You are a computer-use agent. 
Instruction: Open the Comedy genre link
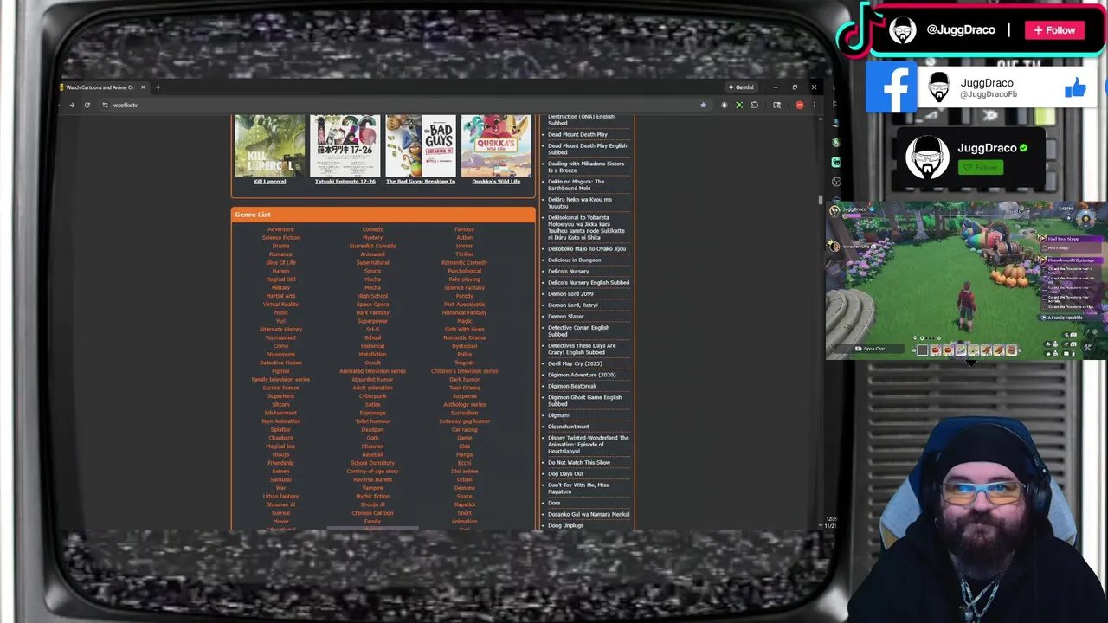(372, 229)
